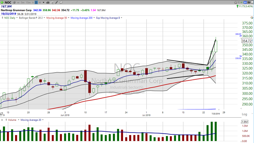Screen dimensions: 254x143
Task: Close the Volume pane with x
Action: pos(2,120)
